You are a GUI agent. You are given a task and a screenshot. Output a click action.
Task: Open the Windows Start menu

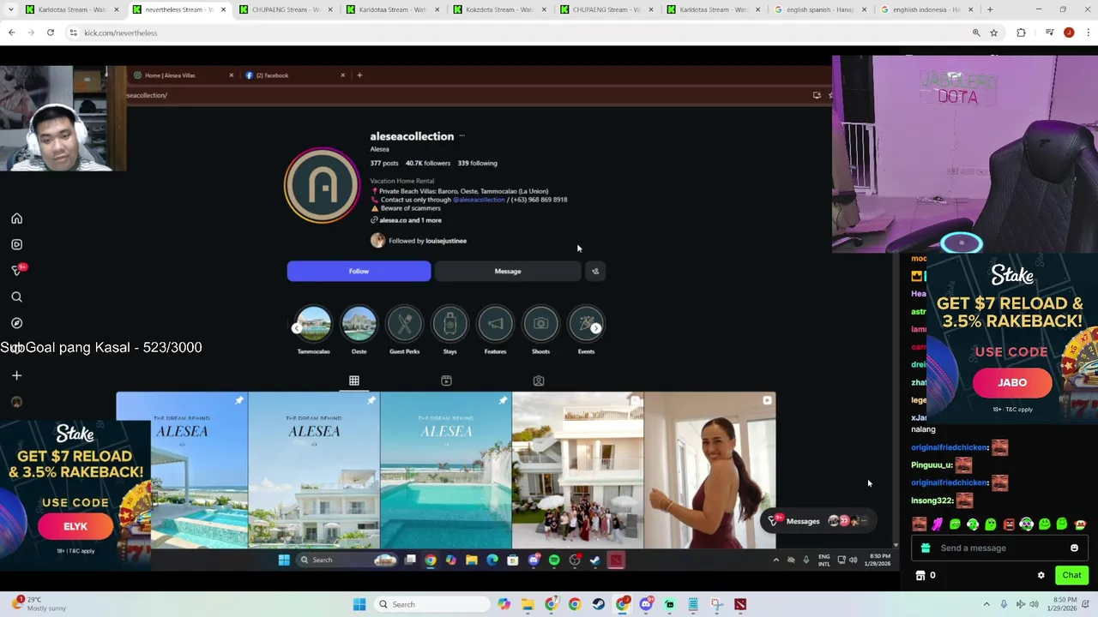359,604
